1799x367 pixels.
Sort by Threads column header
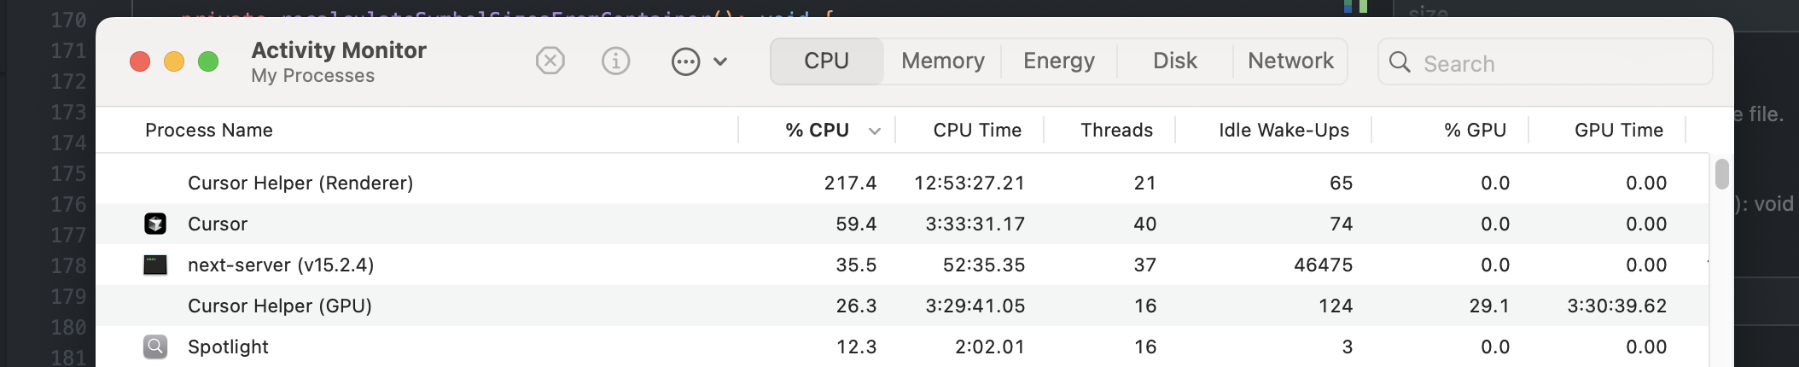pos(1115,131)
